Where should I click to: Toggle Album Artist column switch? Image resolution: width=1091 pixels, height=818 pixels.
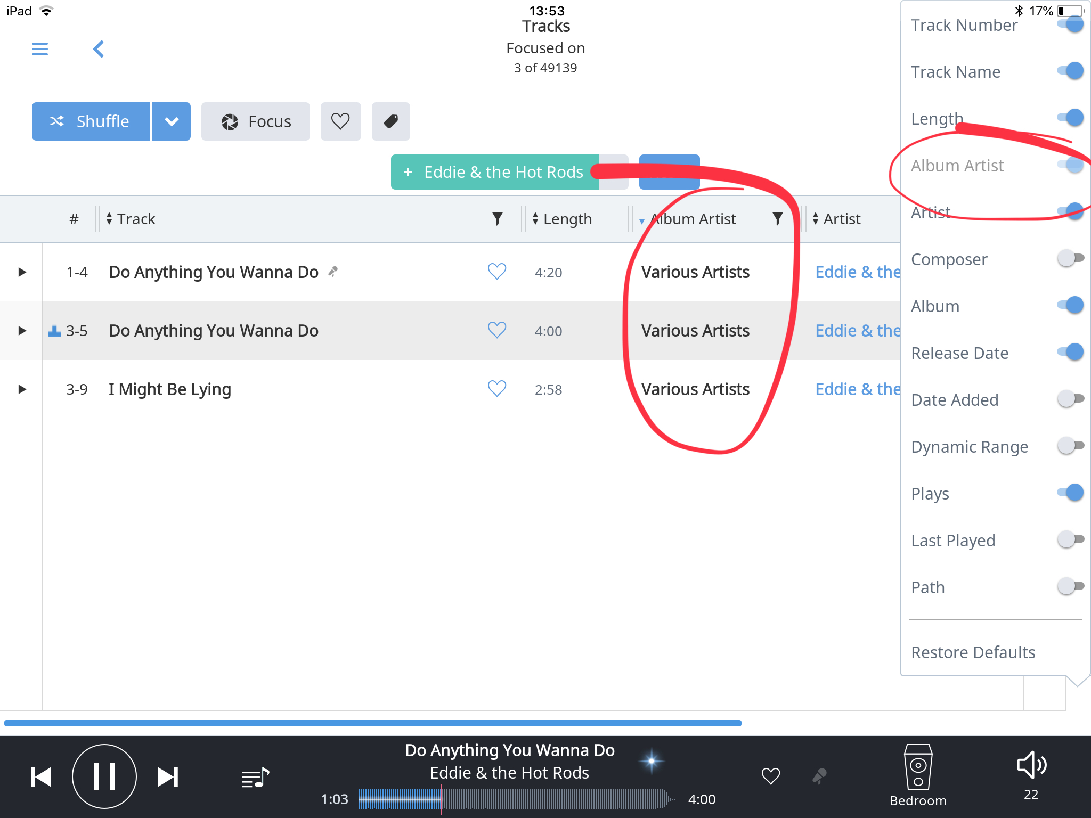coord(1071,165)
